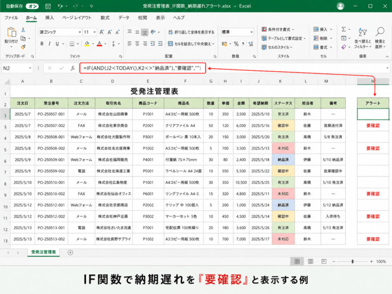Click the Borders icon
This screenshot has width=392, height=294.
72,44
